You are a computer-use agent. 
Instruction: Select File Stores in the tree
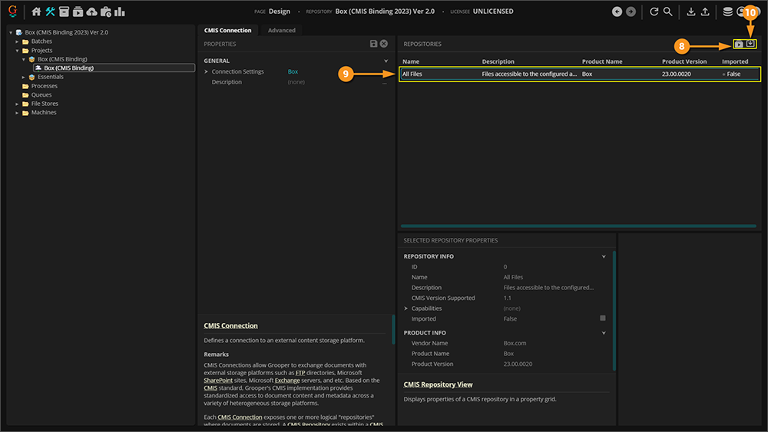click(x=45, y=104)
